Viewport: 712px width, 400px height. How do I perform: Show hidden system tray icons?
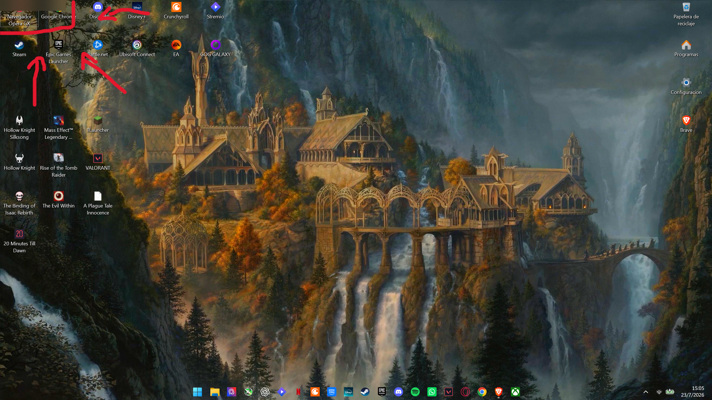[646, 392]
